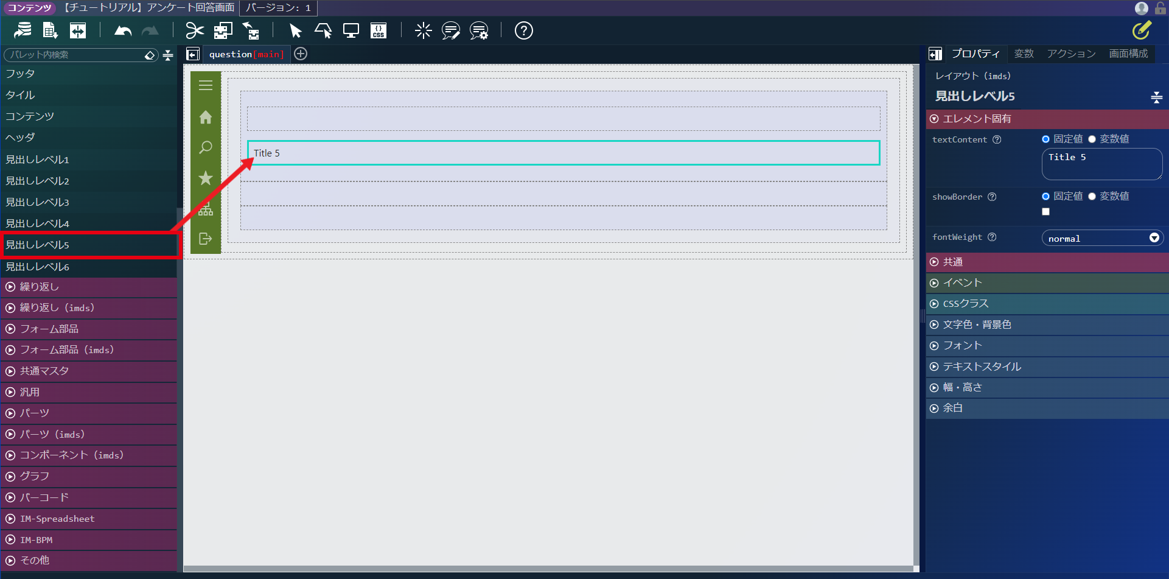This screenshot has height=579, width=1169.
Task: Switch to the 変数 tab
Action: (x=1024, y=54)
